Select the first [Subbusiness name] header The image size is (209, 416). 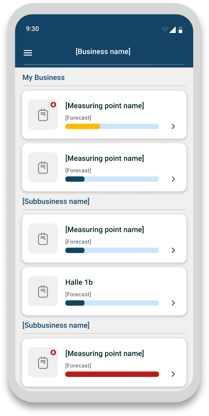(56, 201)
